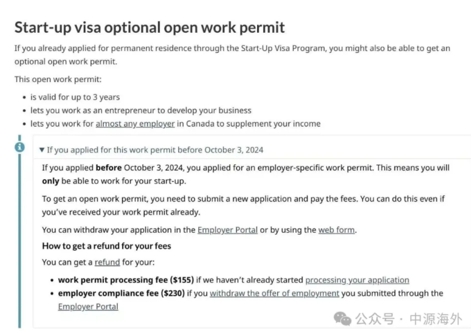Open the 'almost any employer' link
The height and width of the screenshot is (332, 471).
(x=135, y=123)
